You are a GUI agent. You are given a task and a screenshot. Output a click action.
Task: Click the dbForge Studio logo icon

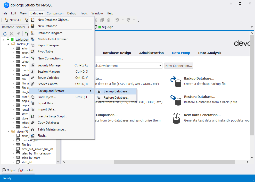pos(6,5)
